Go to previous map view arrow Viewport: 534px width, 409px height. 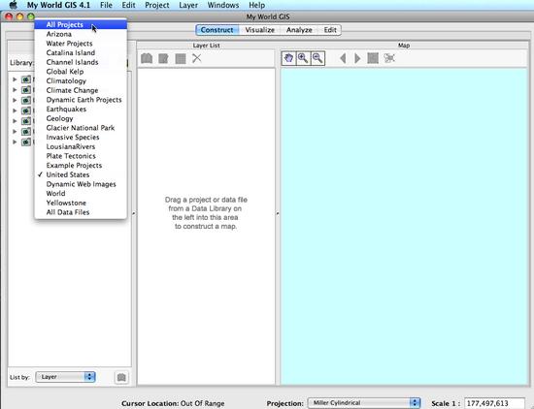coord(343,58)
